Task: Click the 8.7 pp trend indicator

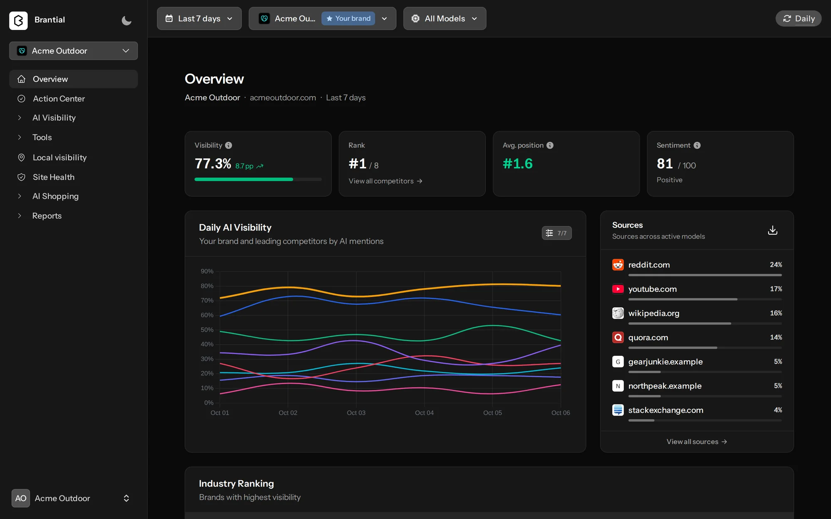Action: point(249,166)
